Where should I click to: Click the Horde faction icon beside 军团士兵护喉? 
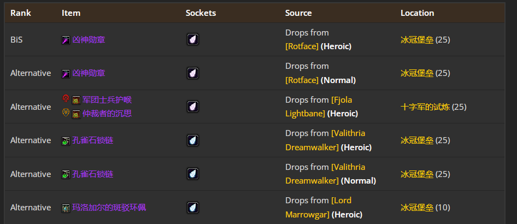point(66,99)
